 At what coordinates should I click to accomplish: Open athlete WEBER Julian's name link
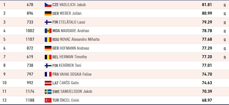coord(71,13)
